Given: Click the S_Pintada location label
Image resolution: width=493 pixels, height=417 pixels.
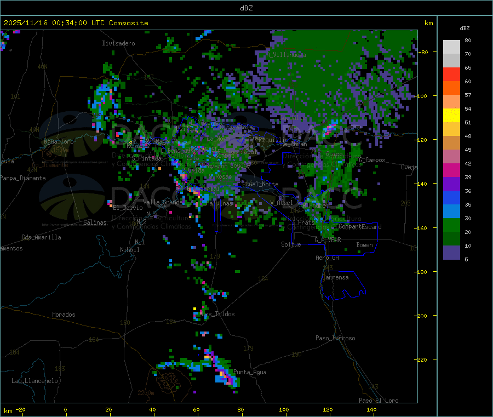Looking at the screenshot, I should click(x=146, y=159).
